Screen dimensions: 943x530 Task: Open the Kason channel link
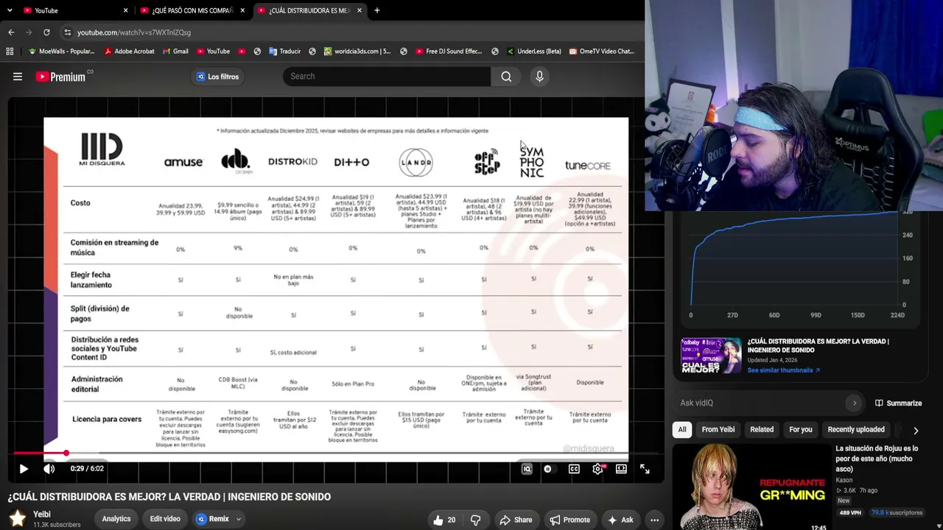point(844,480)
